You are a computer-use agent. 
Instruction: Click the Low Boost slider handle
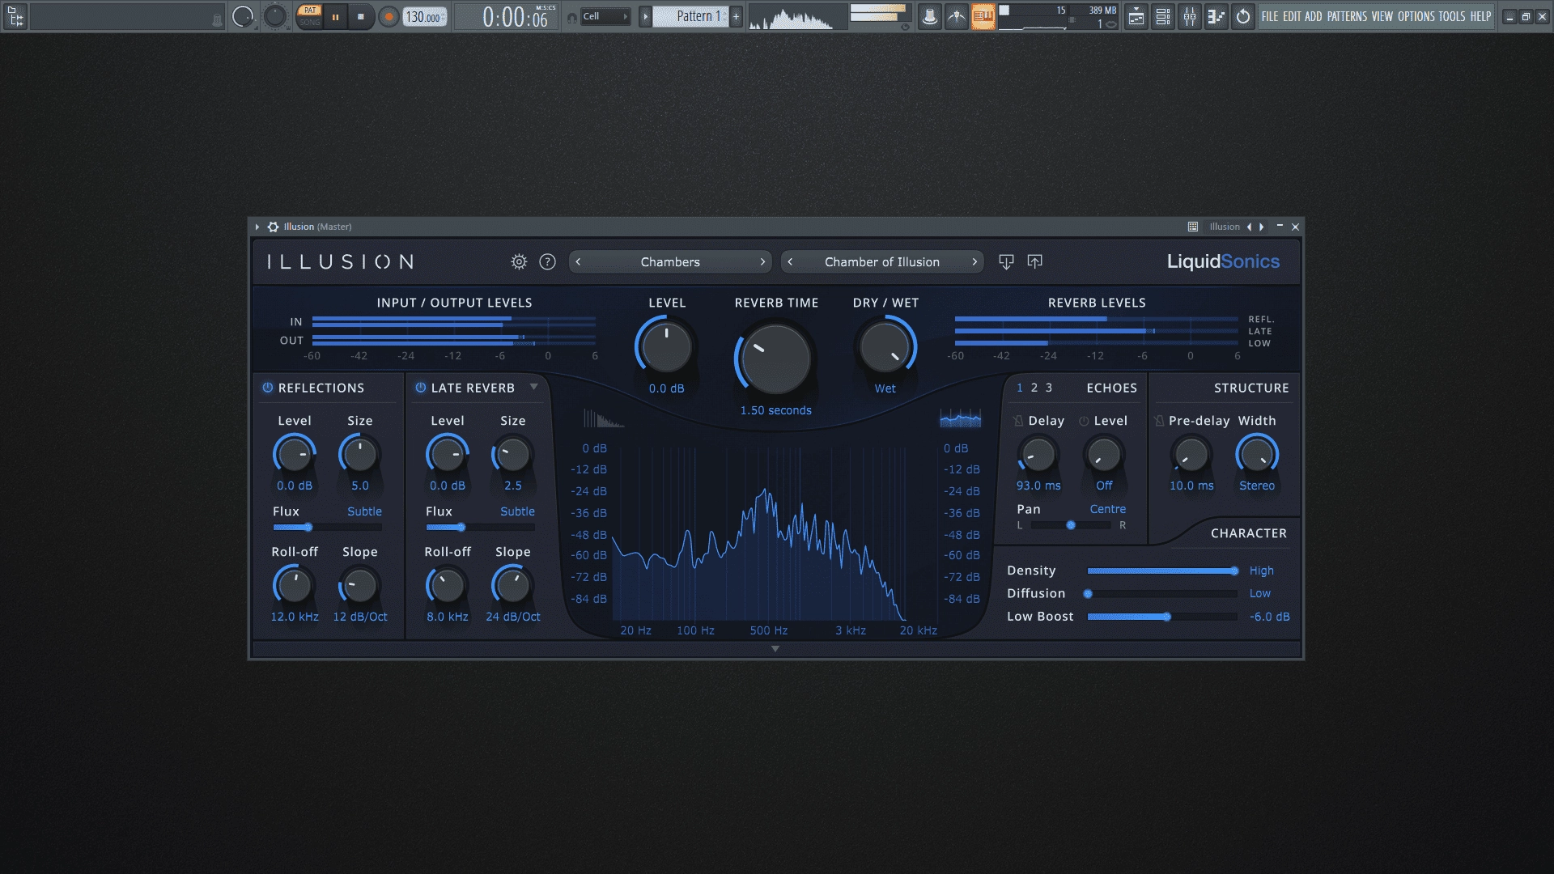(x=1167, y=617)
